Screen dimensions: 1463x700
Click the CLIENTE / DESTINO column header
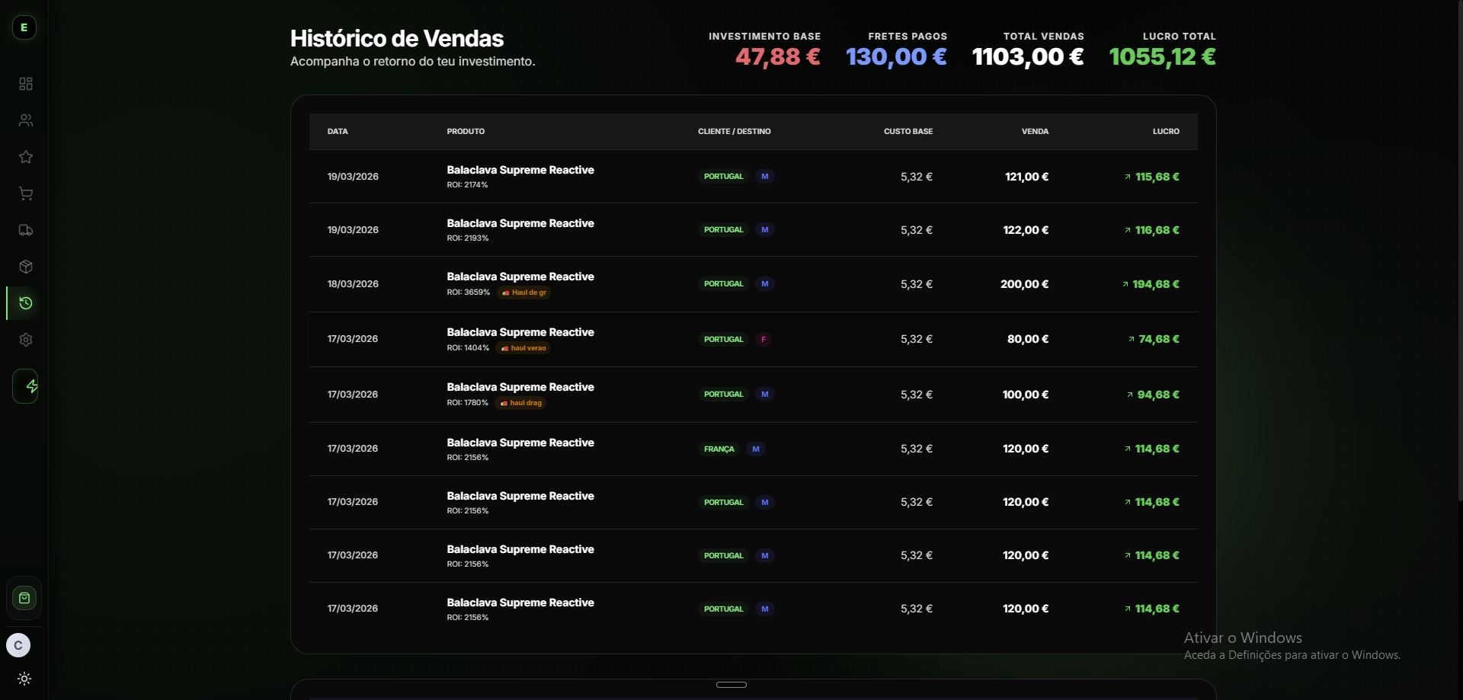pyautogui.click(x=735, y=132)
